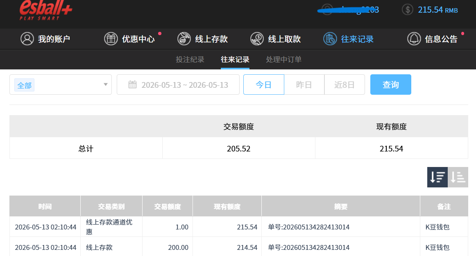The image size is (476, 256).
Task: Open the date range picker field
Action: pyautogui.click(x=178, y=85)
